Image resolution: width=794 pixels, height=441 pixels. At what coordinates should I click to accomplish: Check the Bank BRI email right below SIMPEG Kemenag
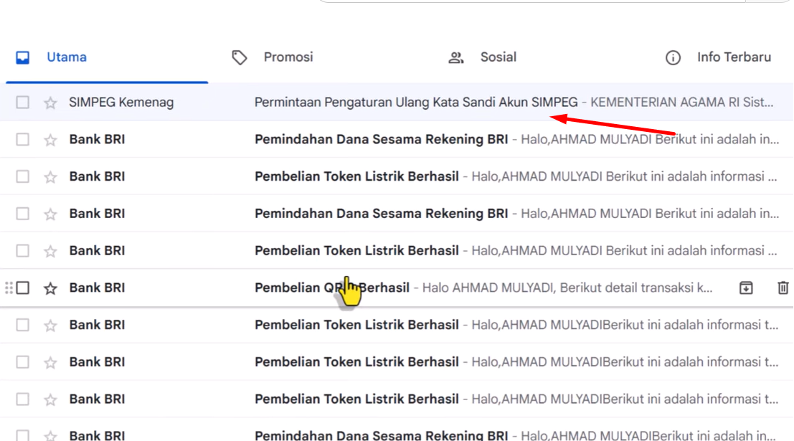coord(22,139)
